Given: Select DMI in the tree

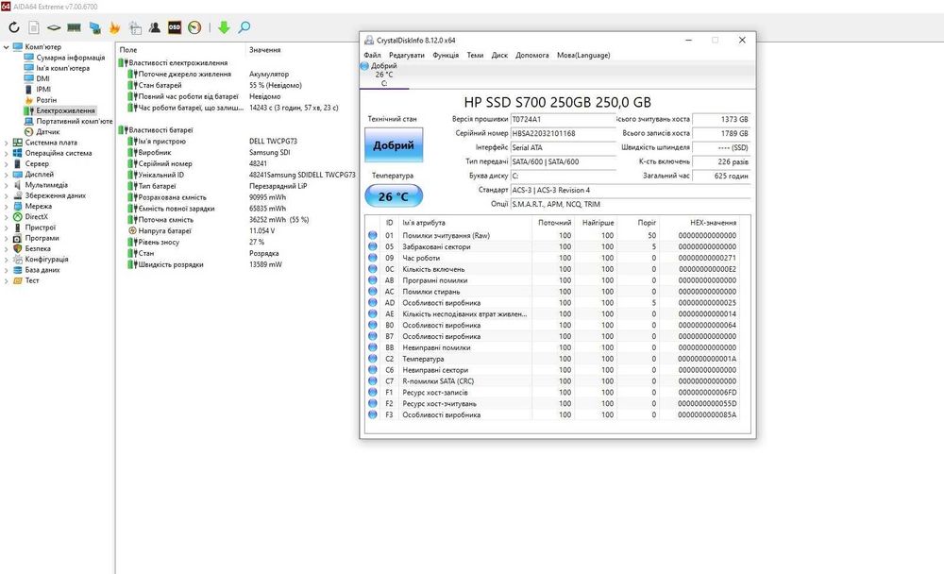Looking at the screenshot, I should tap(42, 79).
